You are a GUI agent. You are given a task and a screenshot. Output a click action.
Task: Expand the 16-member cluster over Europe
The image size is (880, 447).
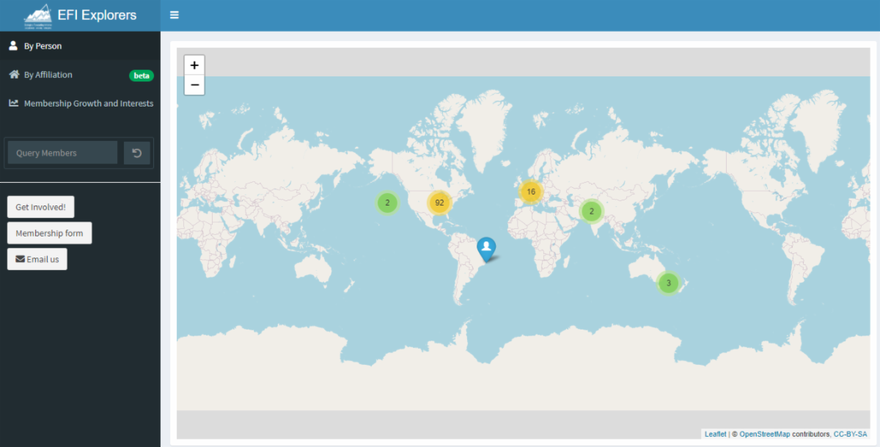tap(531, 192)
